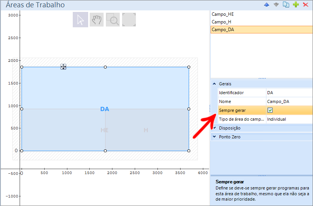
Task: Select the arrow pointer tool
Action: 80,20
